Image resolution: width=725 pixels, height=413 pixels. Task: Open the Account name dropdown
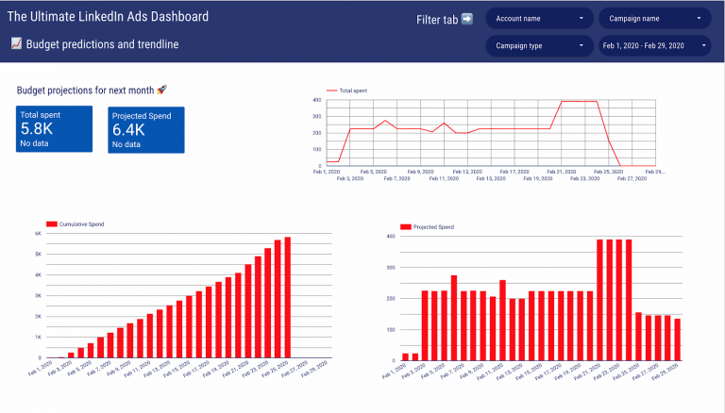(540, 18)
